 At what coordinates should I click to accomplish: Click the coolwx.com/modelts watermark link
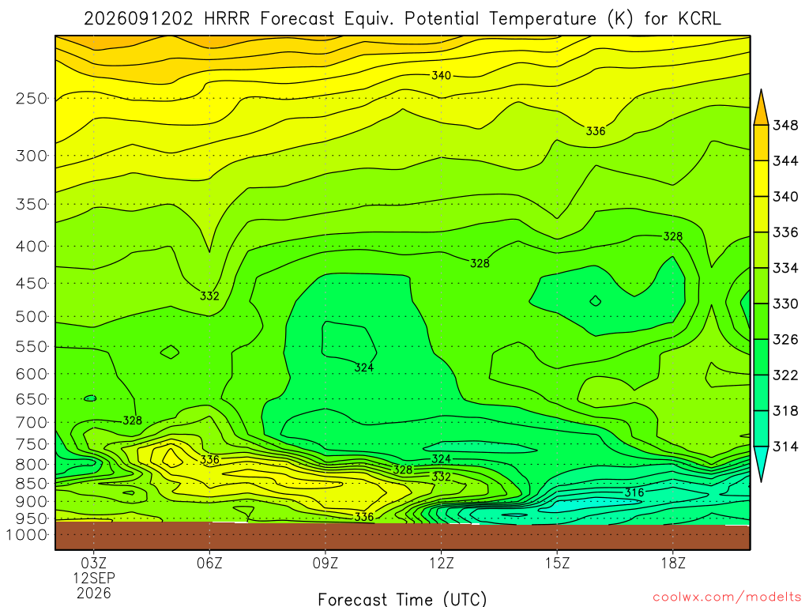click(x=727, y=598)
